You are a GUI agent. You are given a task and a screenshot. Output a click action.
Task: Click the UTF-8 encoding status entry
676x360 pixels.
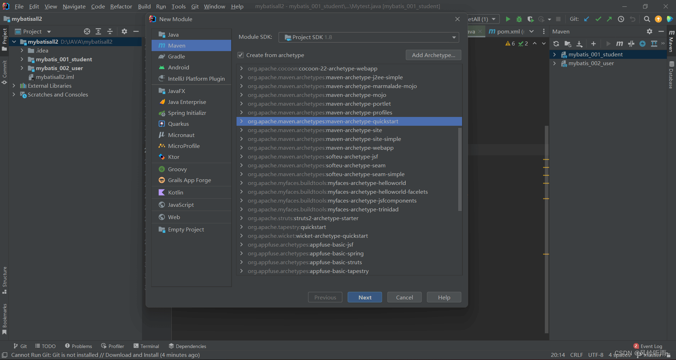(x=596, y=355)
